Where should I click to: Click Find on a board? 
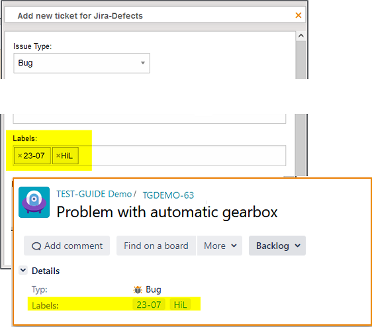point(156,246)
